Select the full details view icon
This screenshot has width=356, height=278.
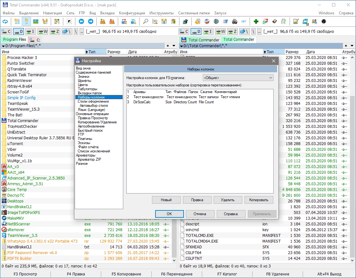[x=26, y=22]
